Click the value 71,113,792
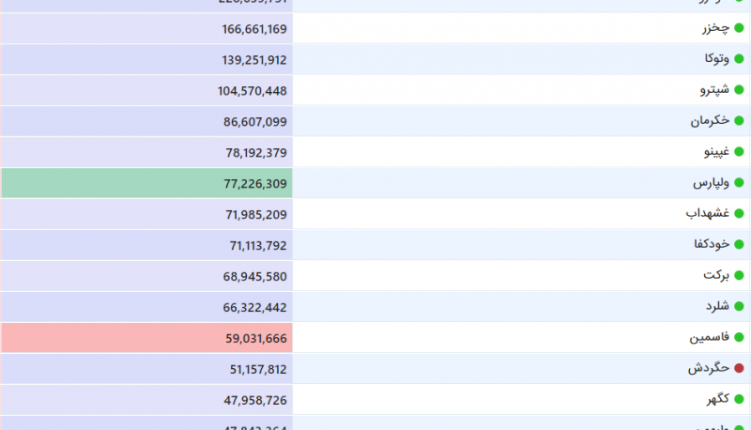751x430 pixels. click(x=258, y=246)
